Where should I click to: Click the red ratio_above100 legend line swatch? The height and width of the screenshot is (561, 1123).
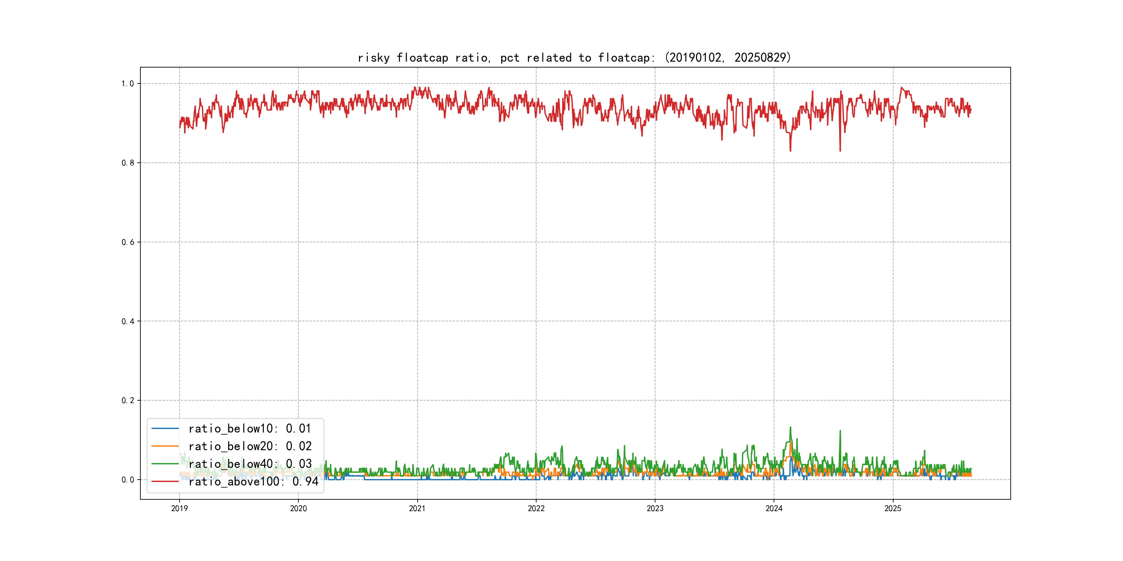coord(165,481)
